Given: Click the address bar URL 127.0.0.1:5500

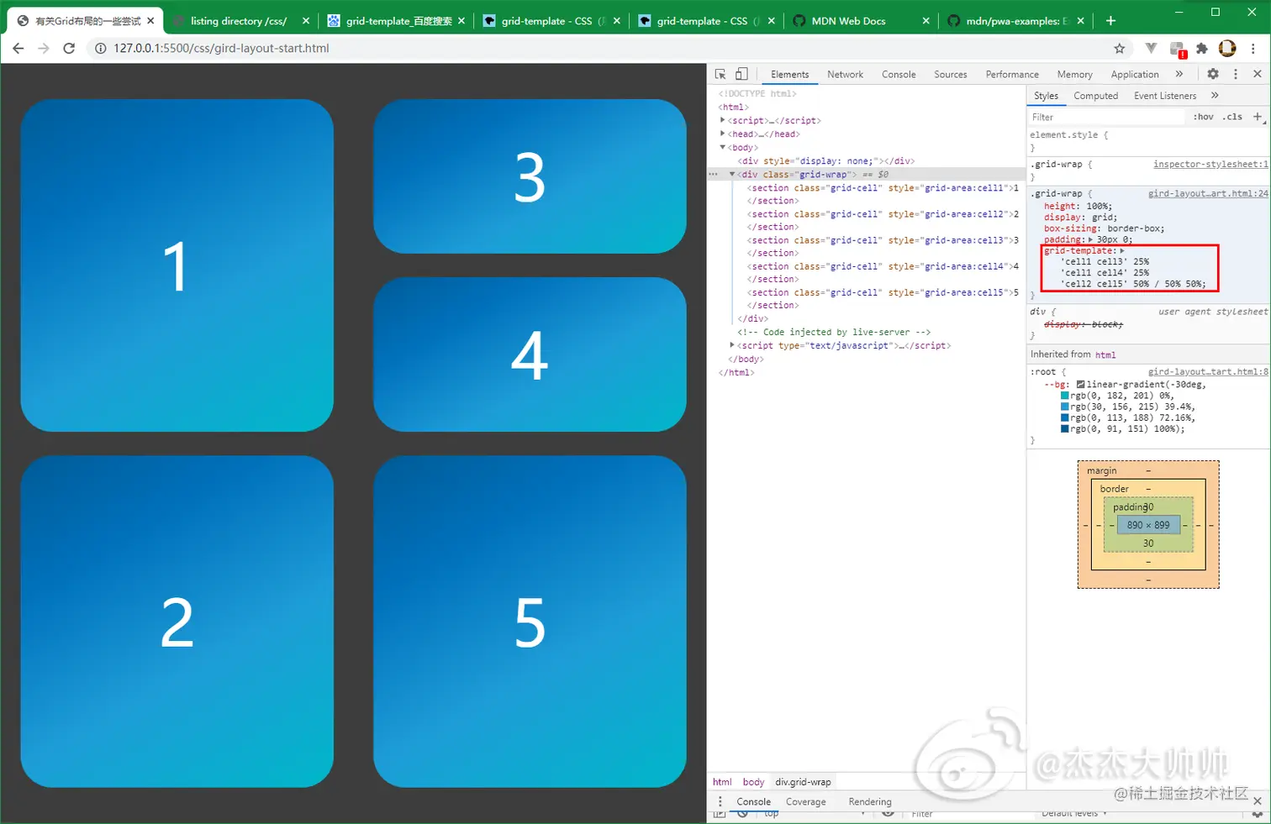Looking at the screenshot, I should click(x=221, y=48).
